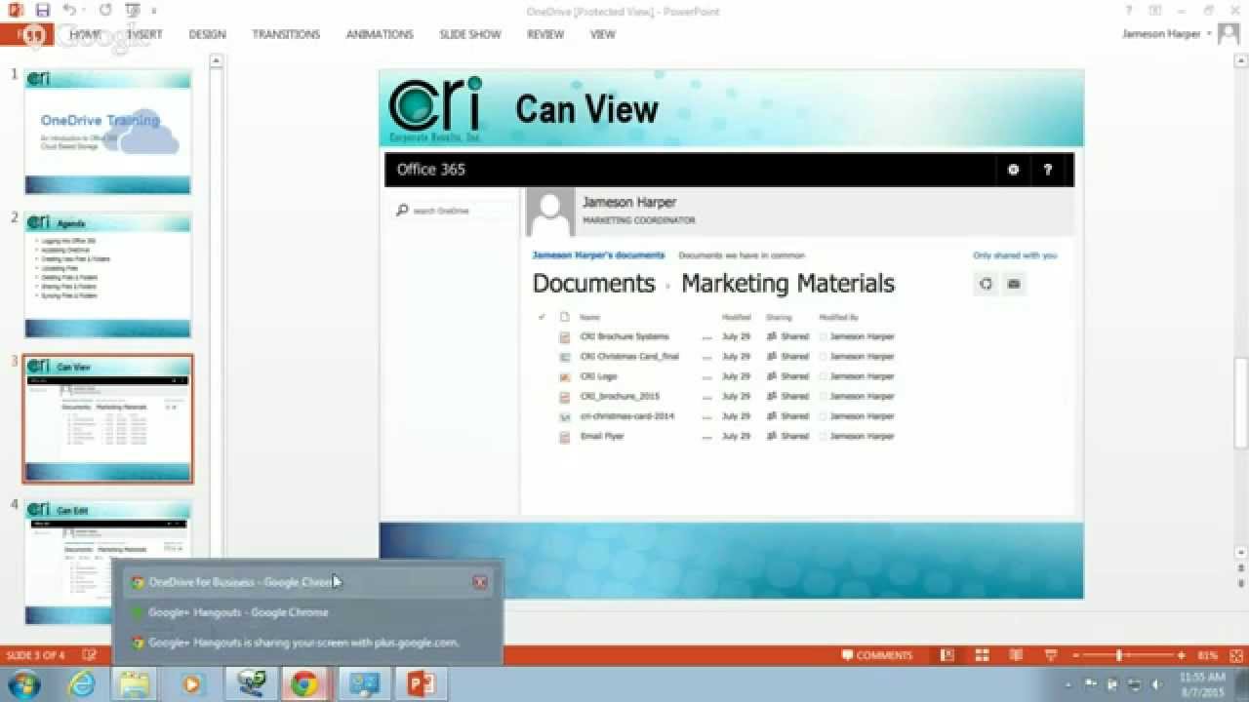Open the ellipsis menu for Email Flyer
Screen dimensions: 1249x702
click(706, 437)
